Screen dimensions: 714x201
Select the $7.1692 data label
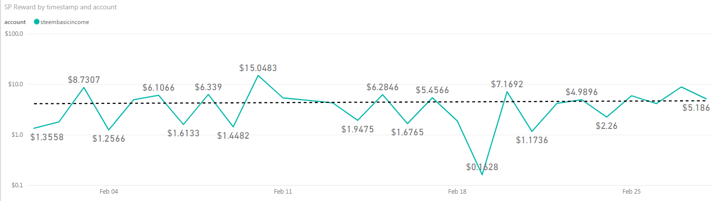pyautogui.click(x=507, y=84)
